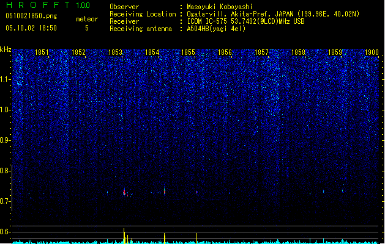Click the red meteor echo just after 1854

point(165,191)
